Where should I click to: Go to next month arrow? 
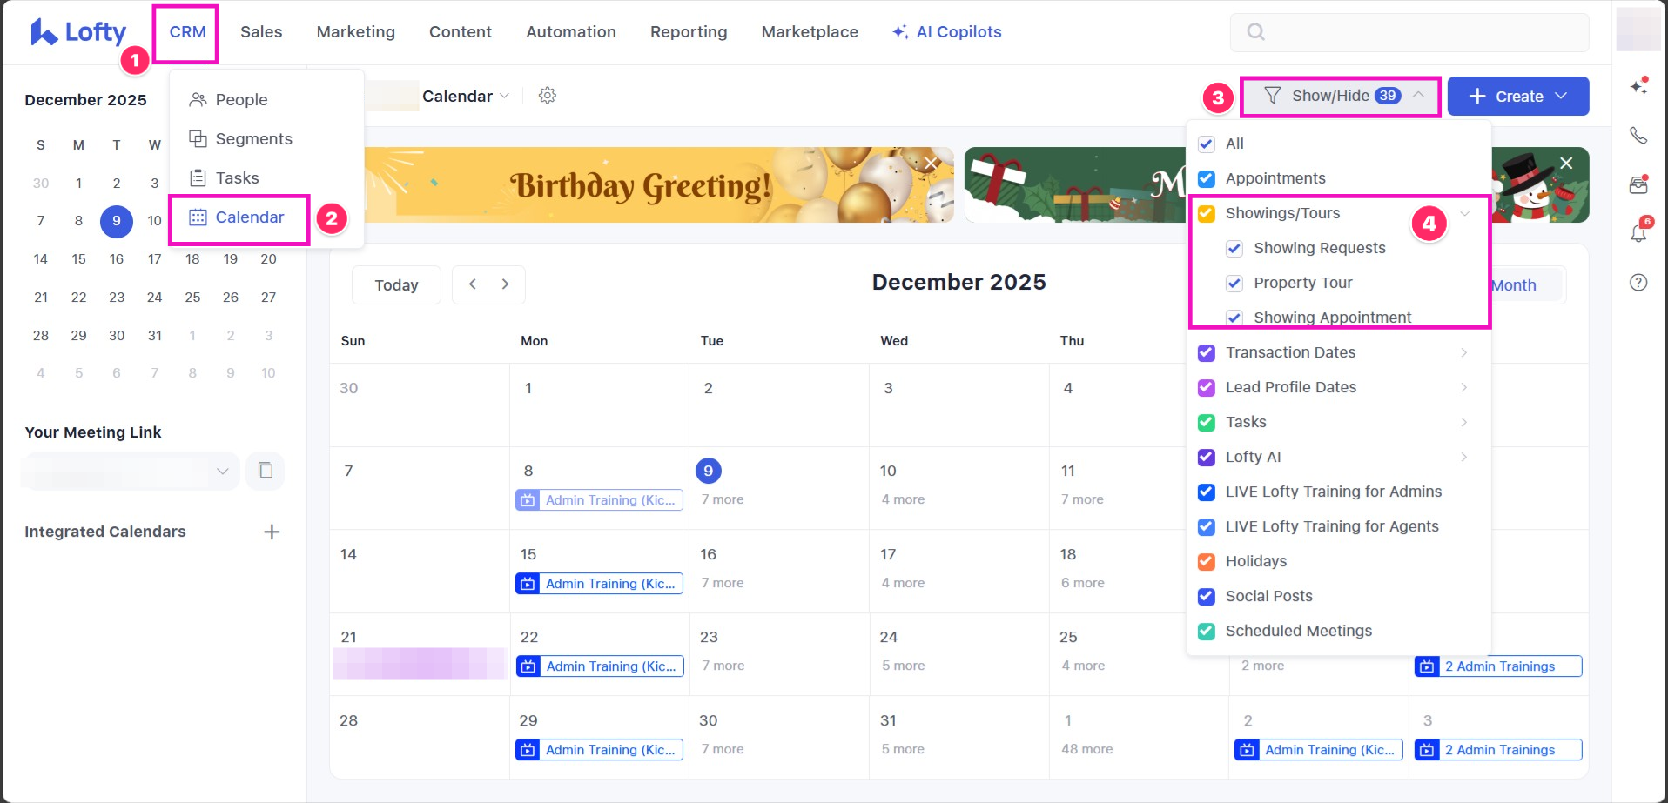[505, 284]
